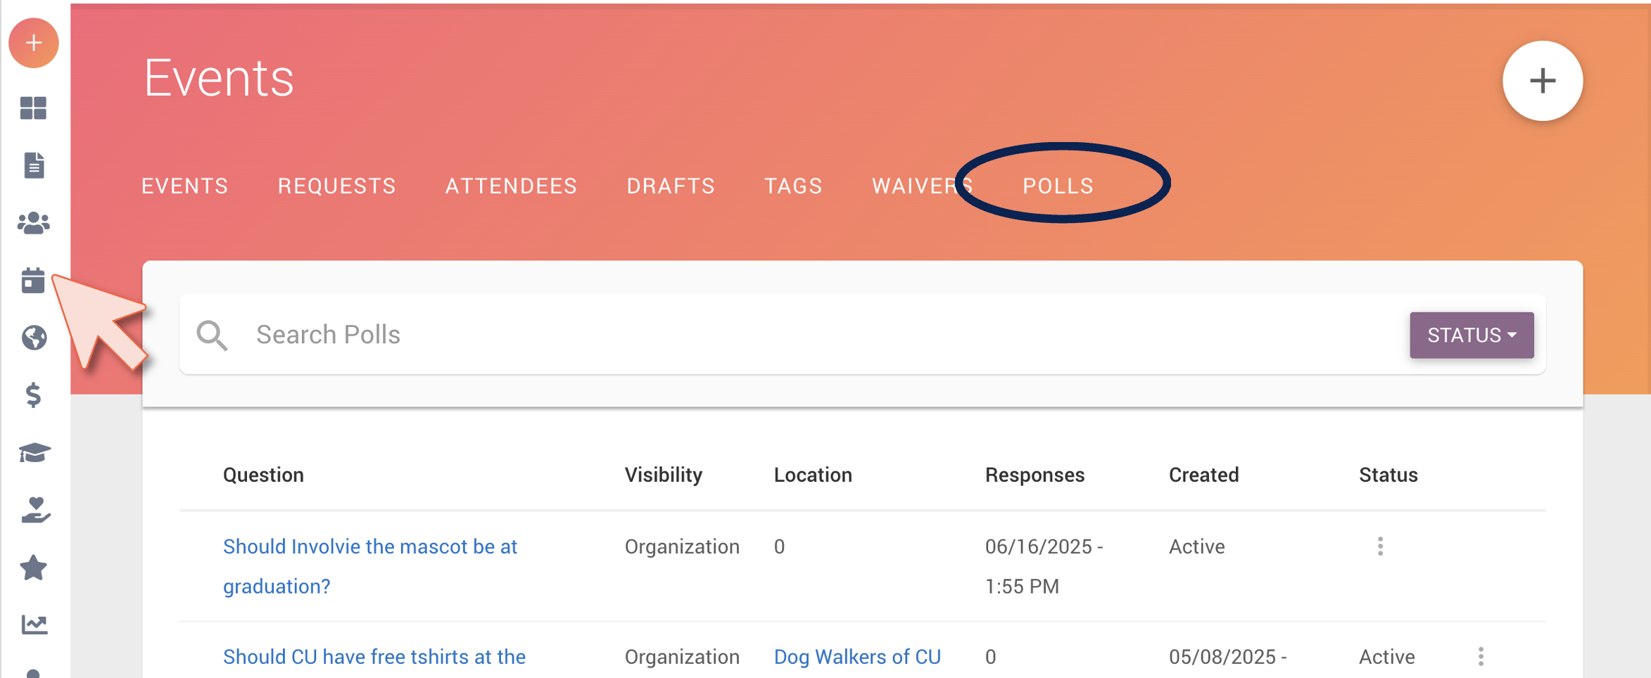Click the 06/16/2025 - 1:55 PM date
The height and width of the screenshot is (678, 1651).
click(1044, 566)
